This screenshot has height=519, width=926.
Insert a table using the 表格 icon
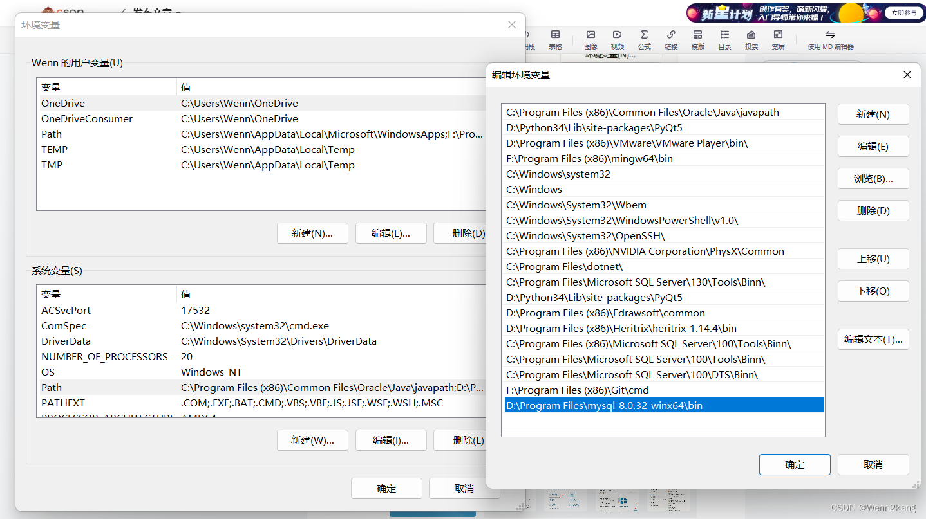tap(555, 39)
